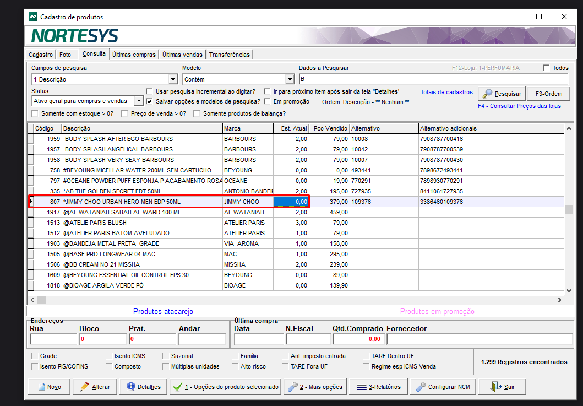This screenshot has width=583, height=406.
Task: Enable the Isento ICMS checkbox
Action: point(108,356)
